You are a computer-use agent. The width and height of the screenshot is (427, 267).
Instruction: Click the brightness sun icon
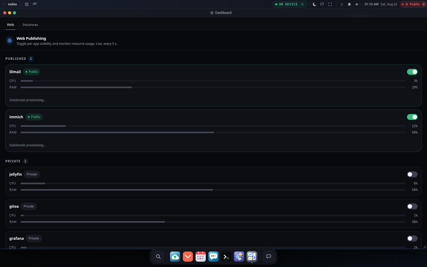coord(357,4)
